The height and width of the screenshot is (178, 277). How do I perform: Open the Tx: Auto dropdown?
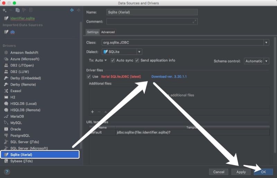[98, 60]
